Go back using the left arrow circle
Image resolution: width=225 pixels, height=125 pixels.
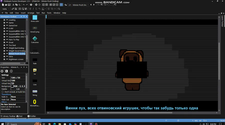click(36, 5)
